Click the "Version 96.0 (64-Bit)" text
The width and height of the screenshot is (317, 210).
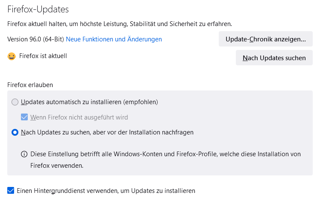point(35,39)
